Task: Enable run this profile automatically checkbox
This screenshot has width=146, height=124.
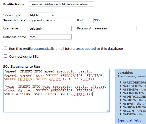Action: click(x=6, y=48)
